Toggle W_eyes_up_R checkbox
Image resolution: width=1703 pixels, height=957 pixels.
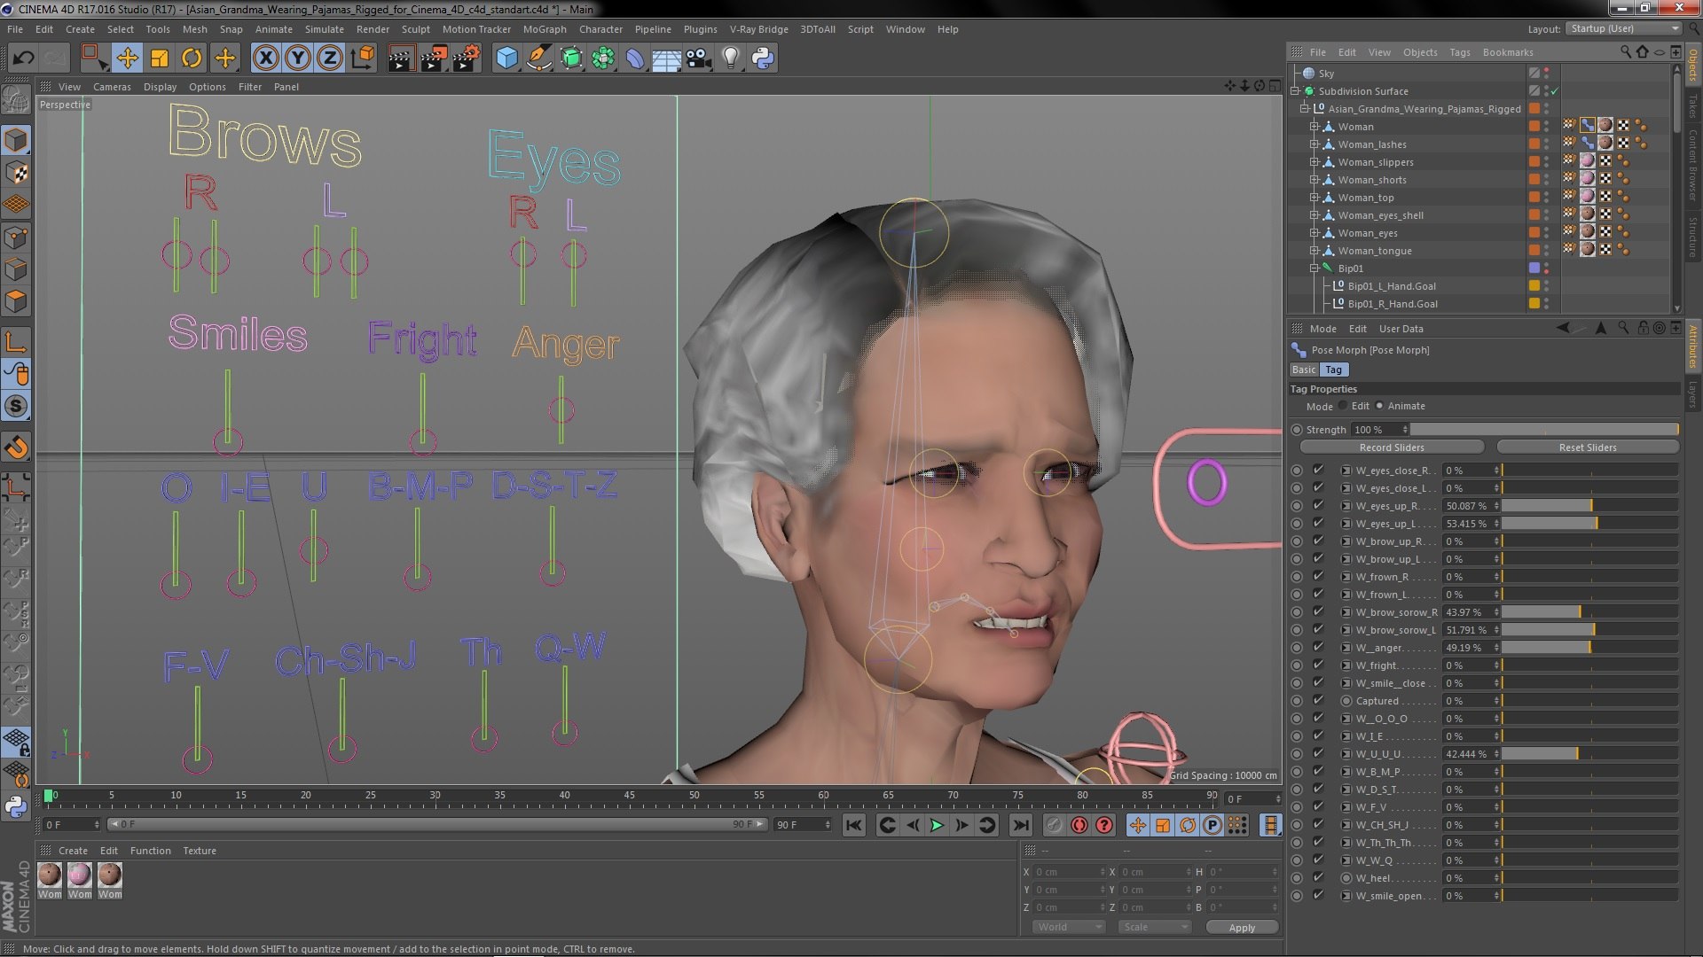[x=1318, y=505]
